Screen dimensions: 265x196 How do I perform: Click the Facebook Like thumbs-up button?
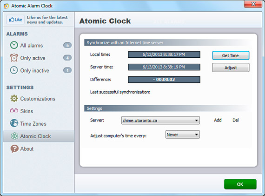pos(15,20)
